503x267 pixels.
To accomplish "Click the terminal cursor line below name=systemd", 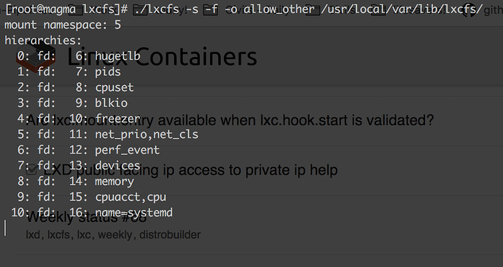I will (x=5, y=228).
